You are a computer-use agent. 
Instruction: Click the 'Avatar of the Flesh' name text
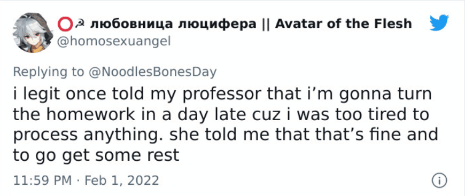344,23
